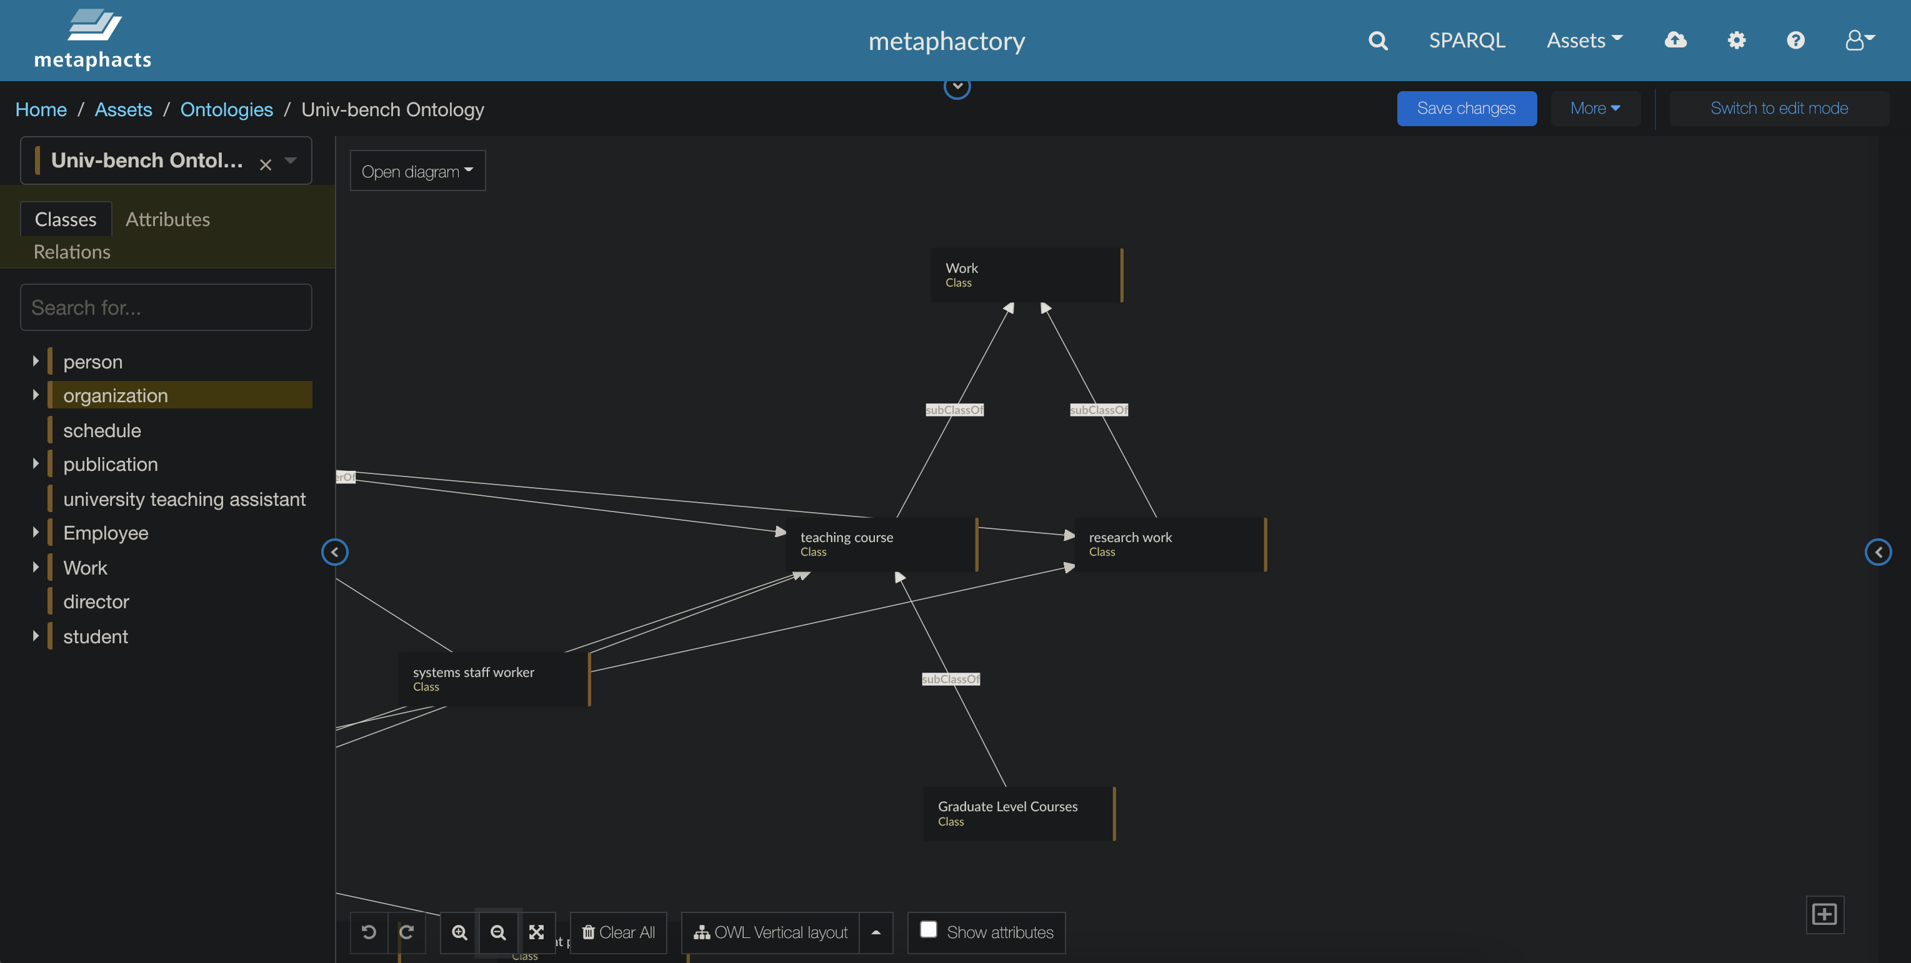Undo the last diagram action
This screenshot has width=1911, height=963.
click(369, 932)
